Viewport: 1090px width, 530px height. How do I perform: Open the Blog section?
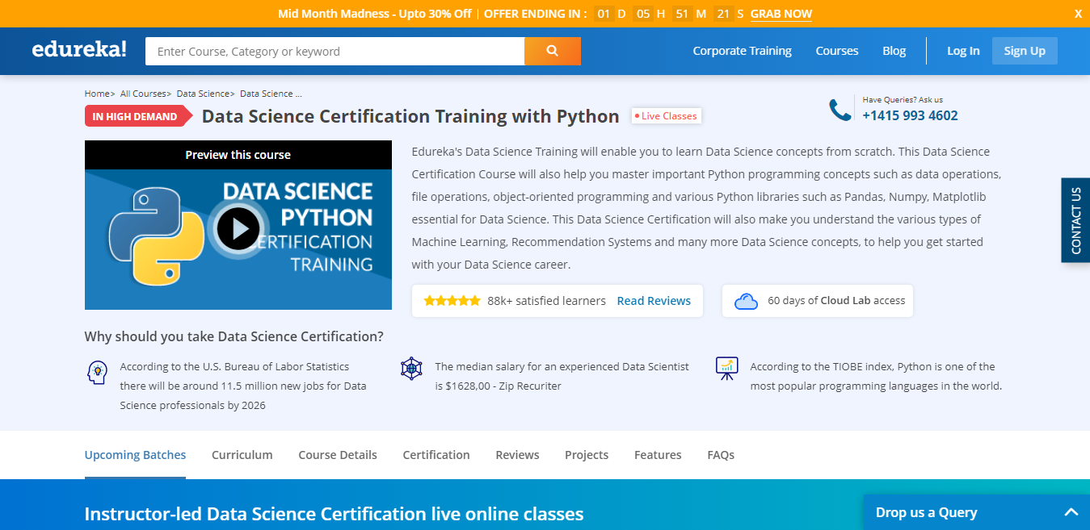click(894, 50)
